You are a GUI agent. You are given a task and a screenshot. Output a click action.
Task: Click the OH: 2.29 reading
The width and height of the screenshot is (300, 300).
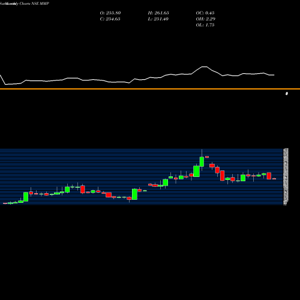tap(206, 19)
